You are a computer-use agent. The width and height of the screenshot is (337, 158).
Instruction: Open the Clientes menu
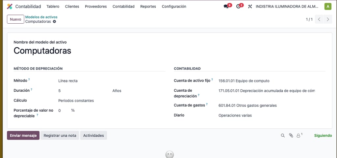pos(72,7)
